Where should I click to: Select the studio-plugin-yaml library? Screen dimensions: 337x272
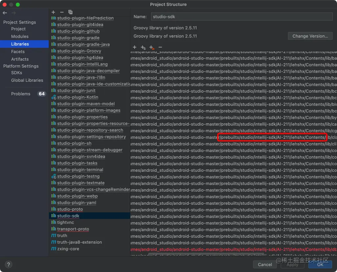tap(76, 203)
